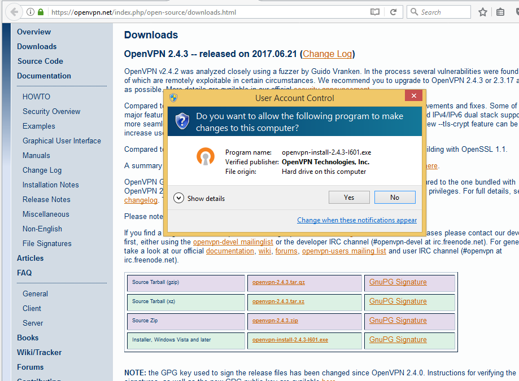Image resolution: width=519 pixels, height=381 pixels.
Task: Click the Downloads page heading text
Action: (x=151, y=35)
